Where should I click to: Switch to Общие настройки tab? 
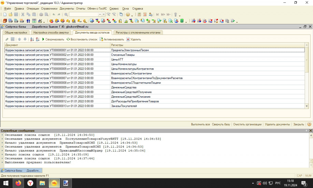tap(16, 32)
